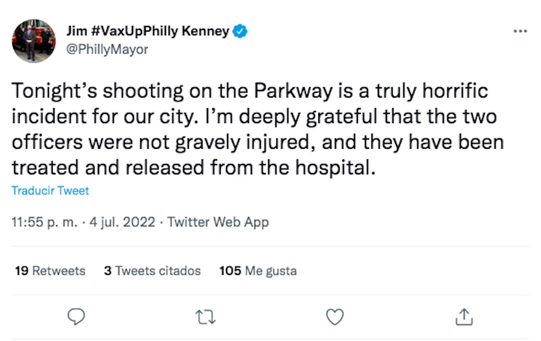The width and height of the screenshot is (541, 341).
Task: Click the retweet arrows icon
Action: [205, 317]
